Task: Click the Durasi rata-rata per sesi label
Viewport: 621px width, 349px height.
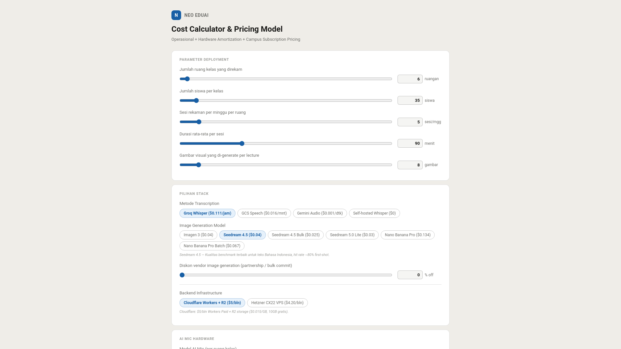Action: click(202, 134)
